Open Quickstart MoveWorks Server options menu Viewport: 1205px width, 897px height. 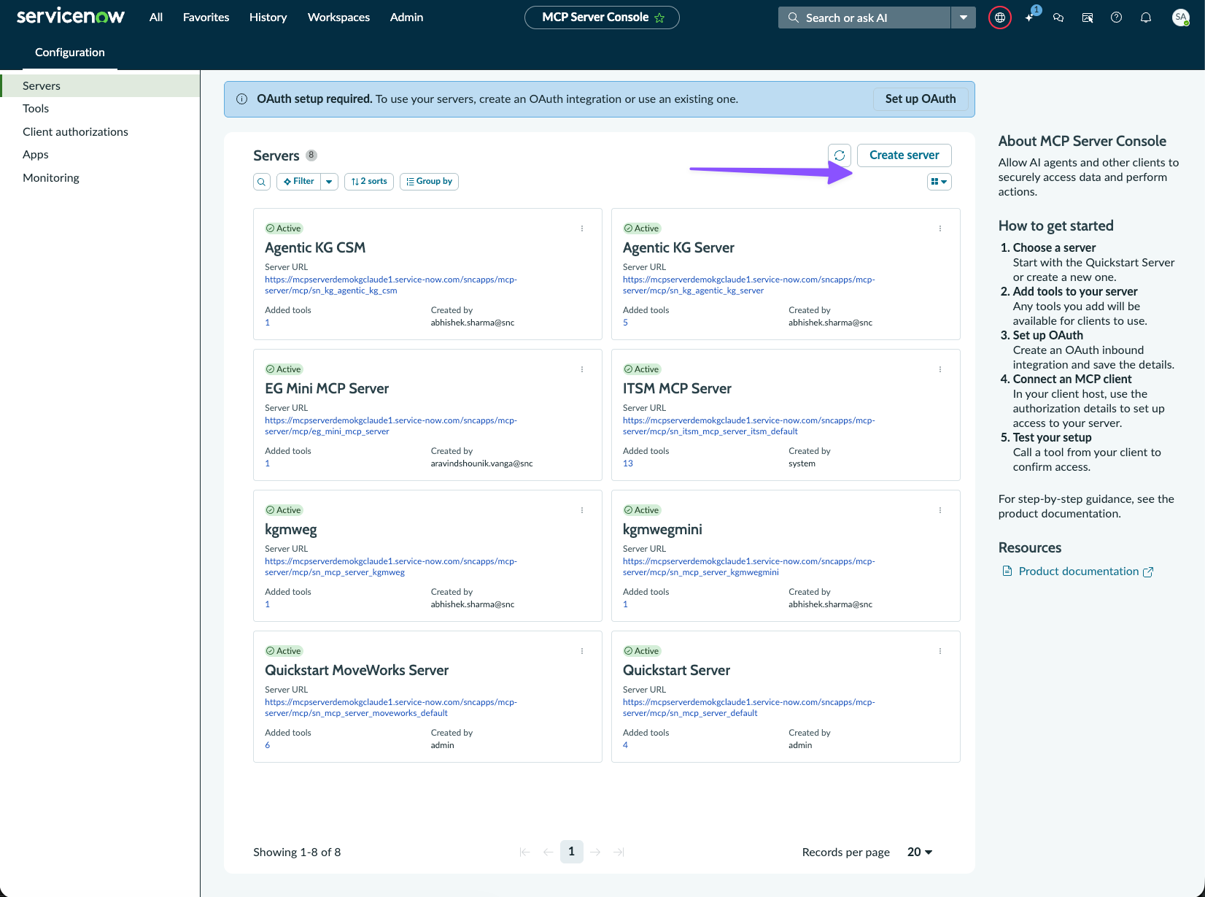point(582,651)
